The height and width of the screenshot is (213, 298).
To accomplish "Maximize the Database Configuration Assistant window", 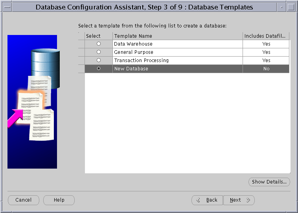I will click(x=291, y=7).
